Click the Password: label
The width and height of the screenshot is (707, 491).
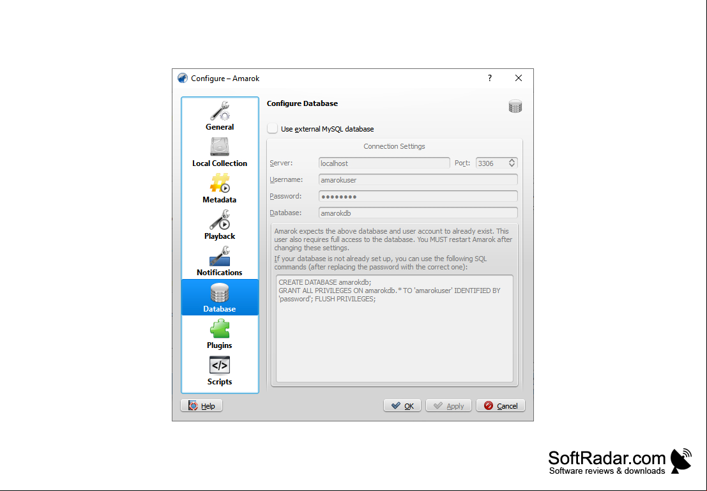pos(285,196)
